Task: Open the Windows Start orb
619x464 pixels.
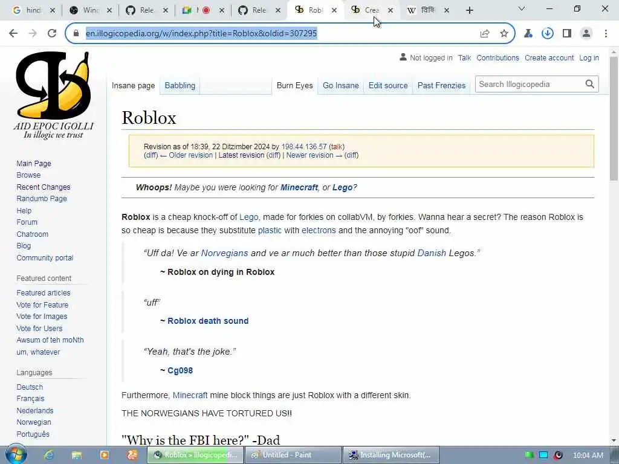Action: (x=16, y=454)
